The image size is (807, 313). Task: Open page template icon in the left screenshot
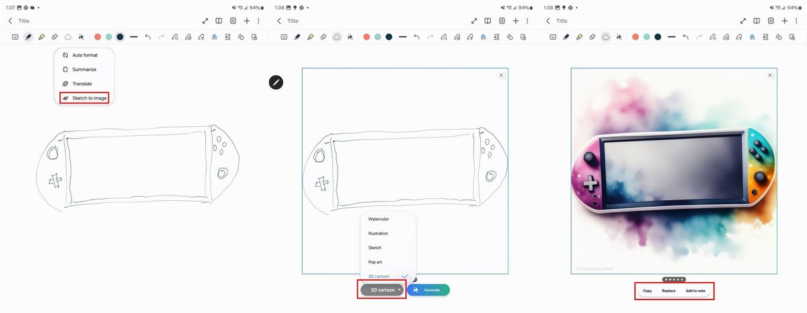click(233, 21)
